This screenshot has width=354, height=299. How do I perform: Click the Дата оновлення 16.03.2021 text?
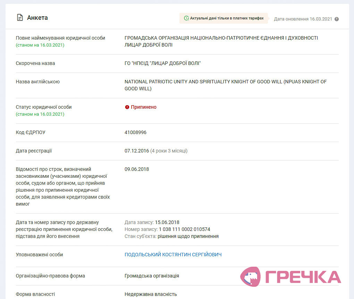(x=303, y=19)
